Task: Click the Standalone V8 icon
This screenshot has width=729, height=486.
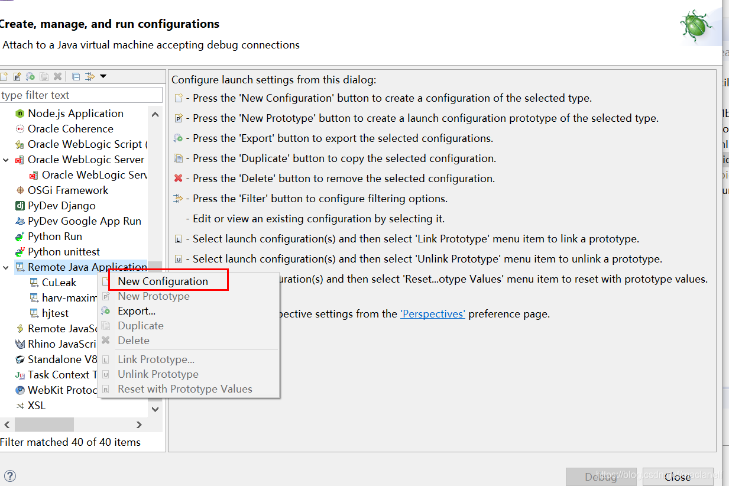Action: point(20,359)
